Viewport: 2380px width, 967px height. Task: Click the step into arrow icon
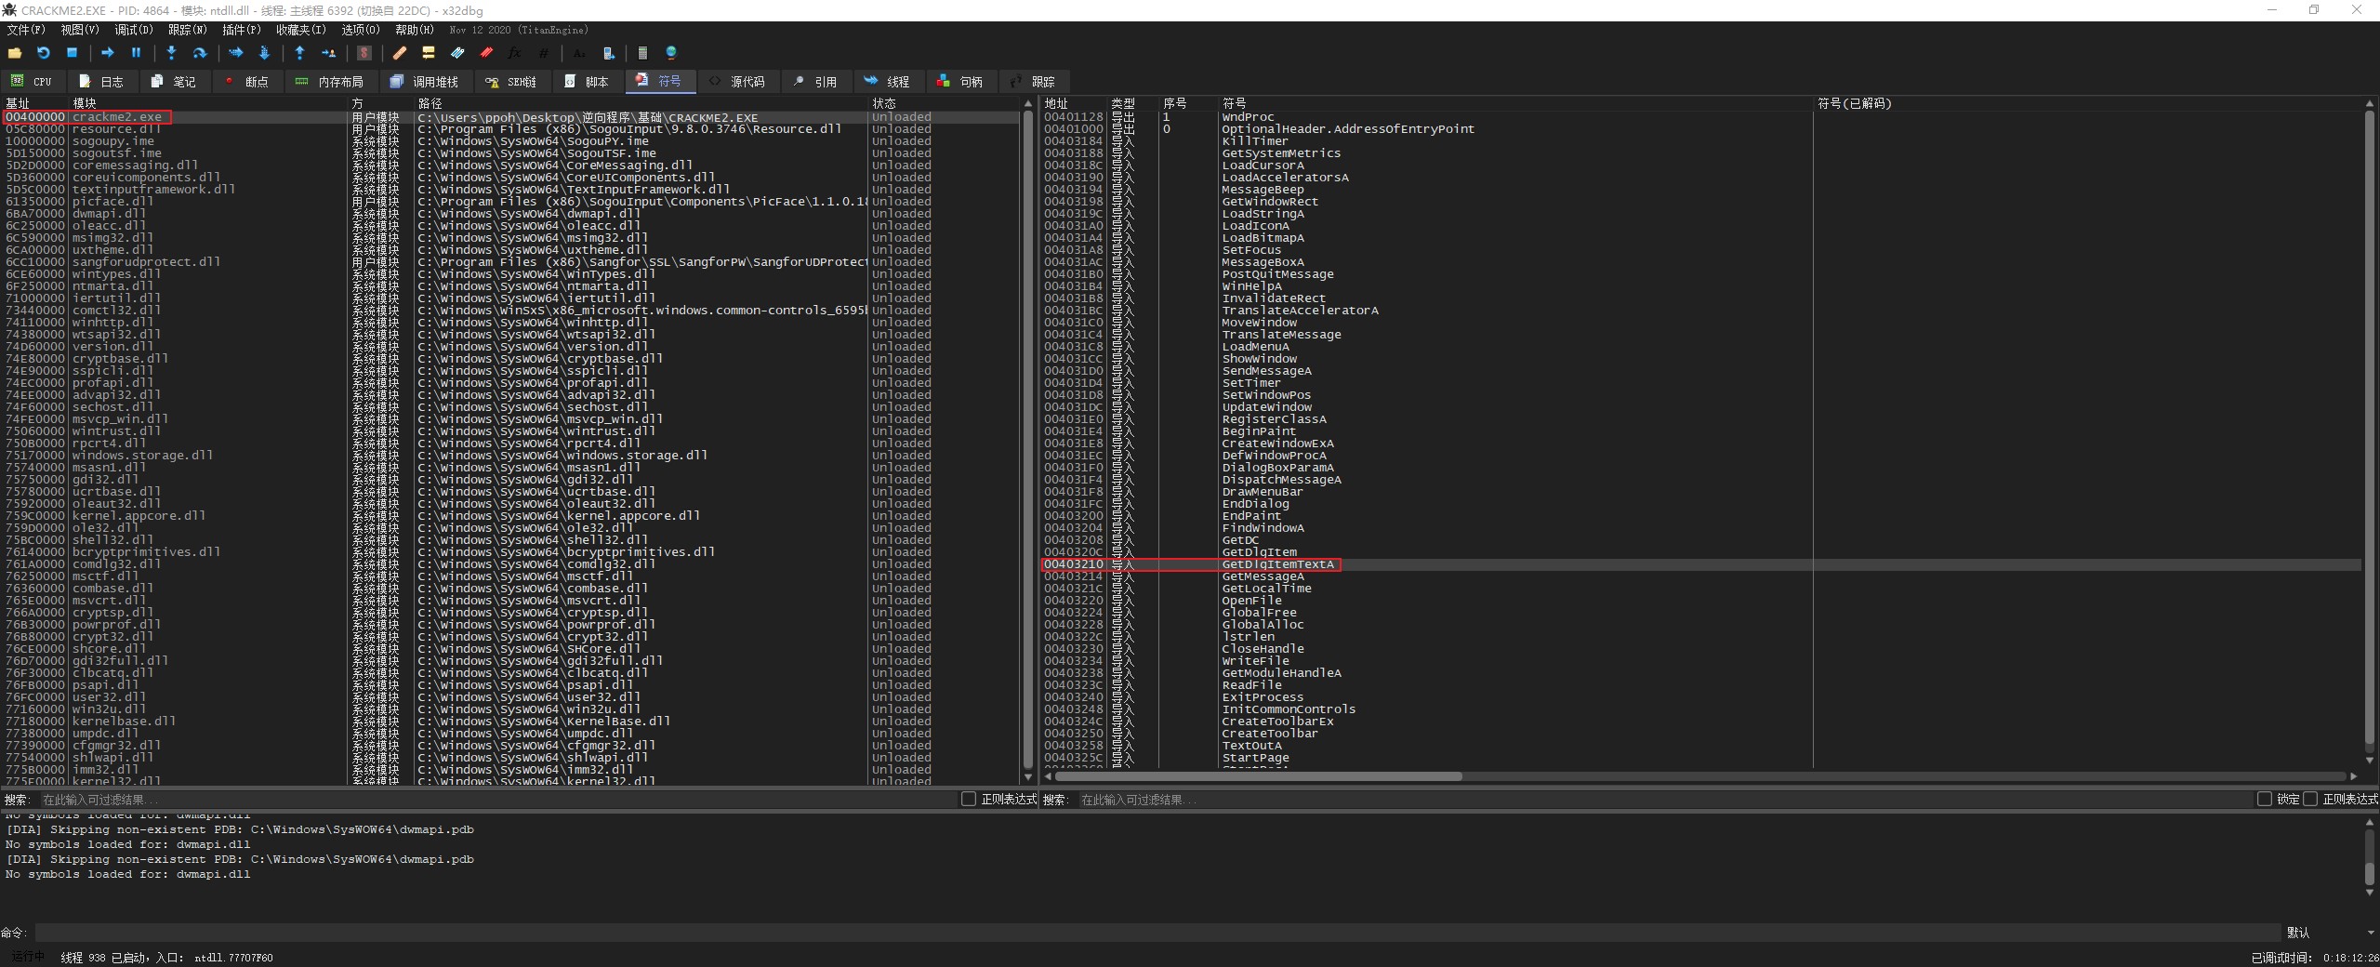click(x=171, y=53)
